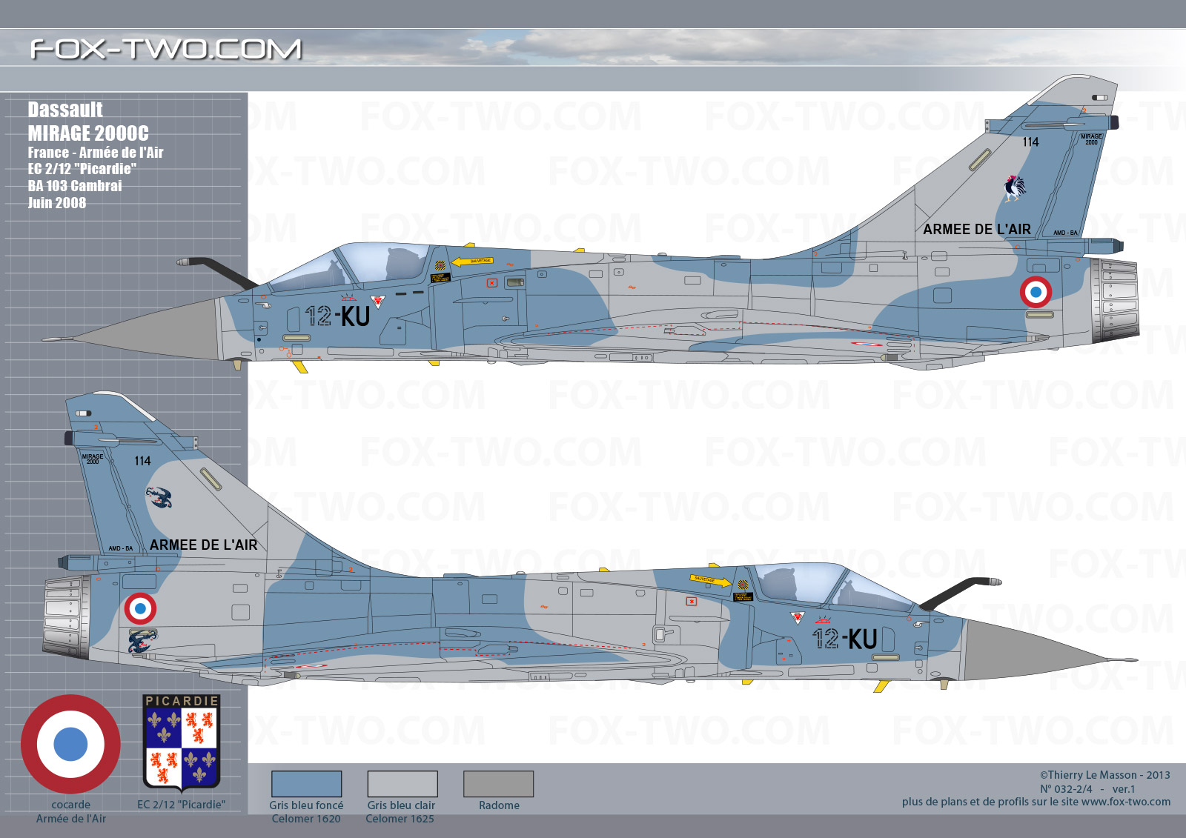The width and height of the screenshot is (1186, 838).
Task: Click the large cocarde roundel emblem
Action: click(70, 744)
